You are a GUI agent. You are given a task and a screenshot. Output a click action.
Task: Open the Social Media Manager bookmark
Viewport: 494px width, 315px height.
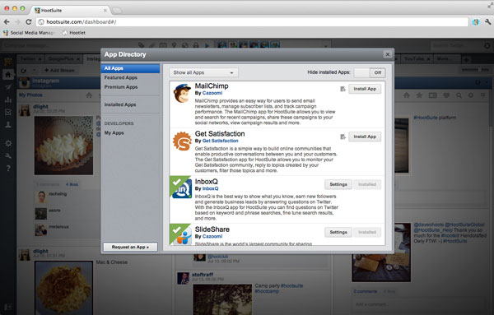pyautogui.click(x=29, y=33)
